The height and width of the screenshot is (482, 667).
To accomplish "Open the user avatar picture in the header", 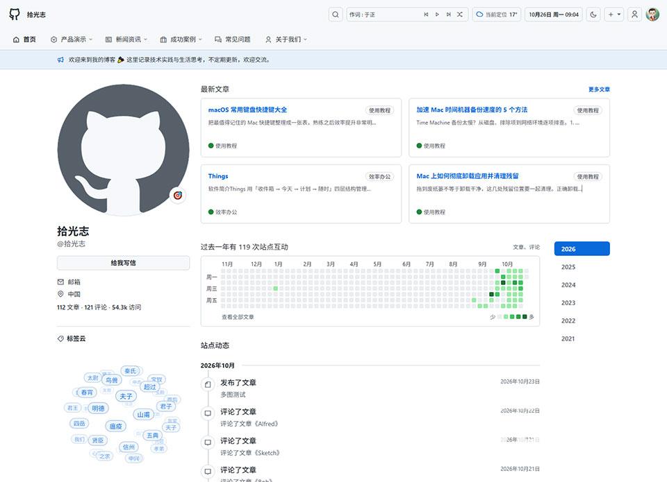I will (x=652, y=15).
